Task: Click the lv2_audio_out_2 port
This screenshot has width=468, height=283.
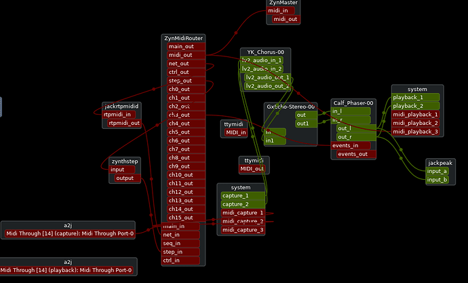Action: pyautogui.click(x=267, y=86)
